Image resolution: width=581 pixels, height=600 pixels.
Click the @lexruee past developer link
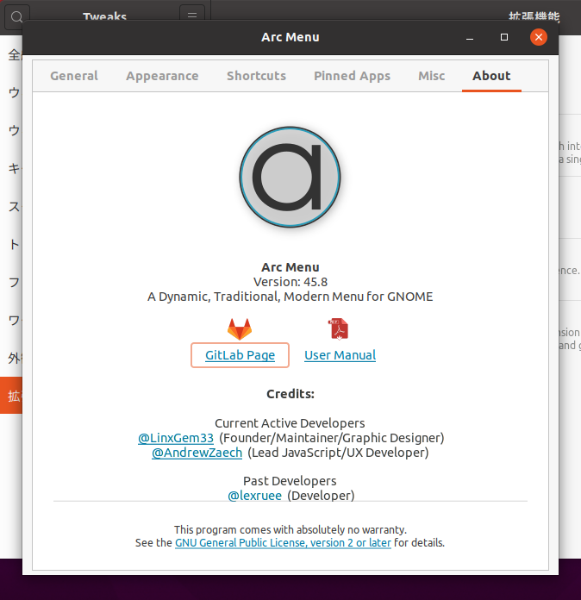click(x=254, y=496)
